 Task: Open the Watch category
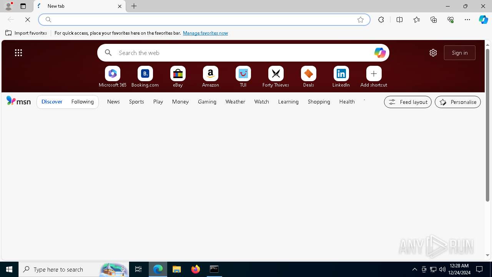point(262,102)
